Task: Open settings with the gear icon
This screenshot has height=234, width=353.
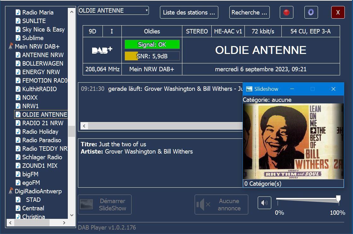Action: (311, 12)
